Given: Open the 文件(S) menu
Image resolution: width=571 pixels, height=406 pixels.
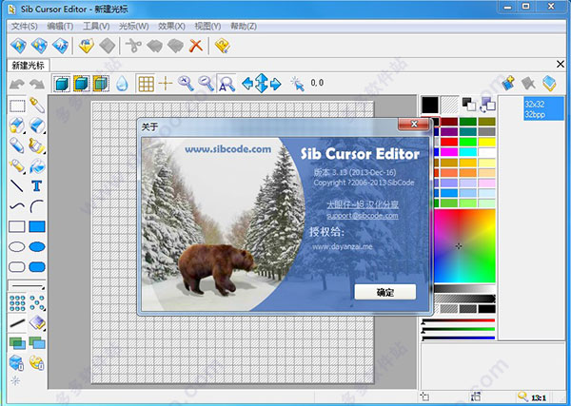Looking at the screenshot, I should (x=24, y=27).
